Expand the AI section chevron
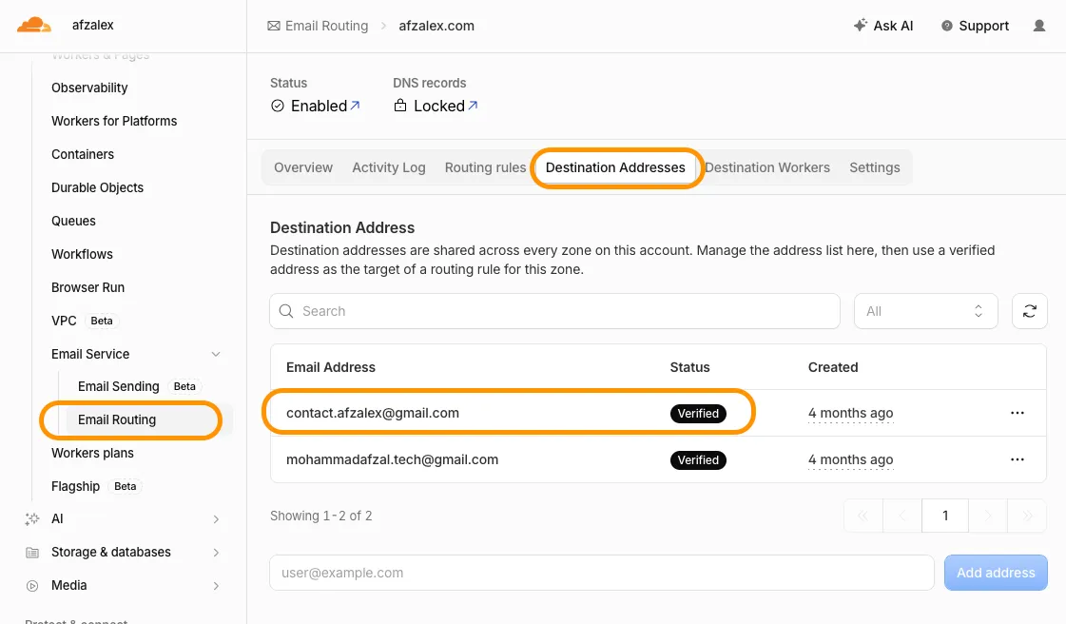Screen dimensions: 1066x624 (216, 519)
